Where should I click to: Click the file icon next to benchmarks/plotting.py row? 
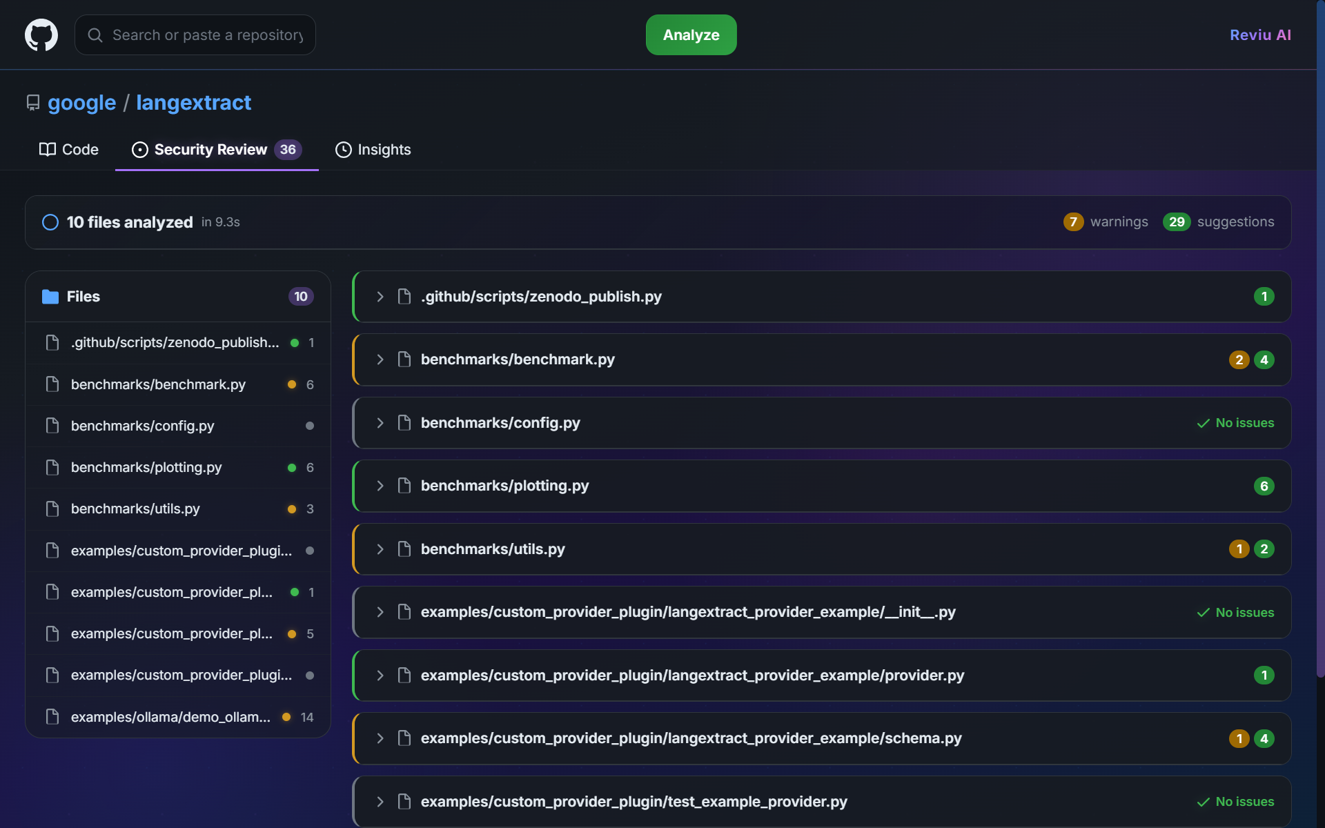tap(404, 486)
